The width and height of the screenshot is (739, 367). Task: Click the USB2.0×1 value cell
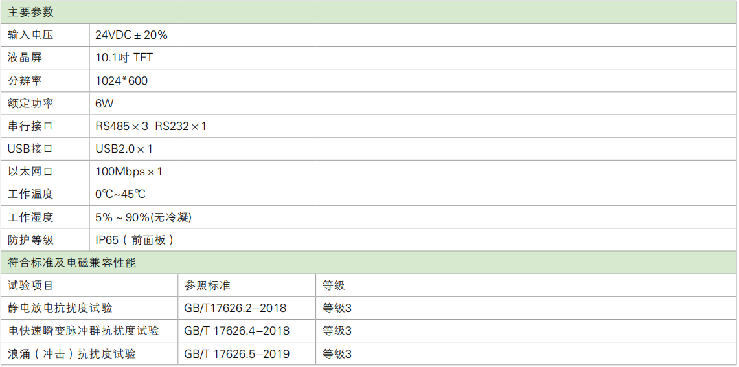(124, 149)
